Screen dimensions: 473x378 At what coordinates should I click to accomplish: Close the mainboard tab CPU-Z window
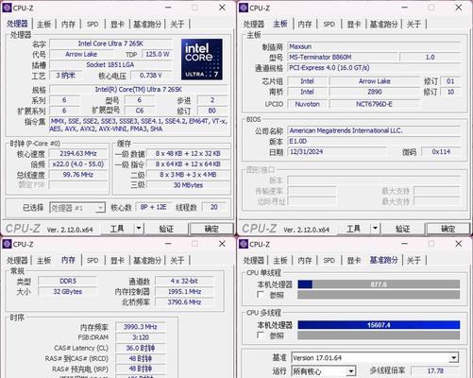[459, 8]
